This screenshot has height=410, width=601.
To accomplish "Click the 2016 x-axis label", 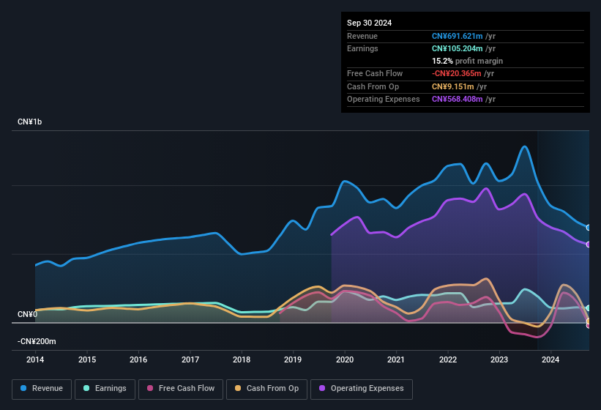I will (x=138, y=359).
